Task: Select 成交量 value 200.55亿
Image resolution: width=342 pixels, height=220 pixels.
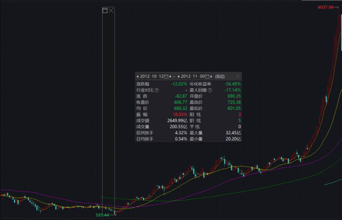Action: point(179,127)
